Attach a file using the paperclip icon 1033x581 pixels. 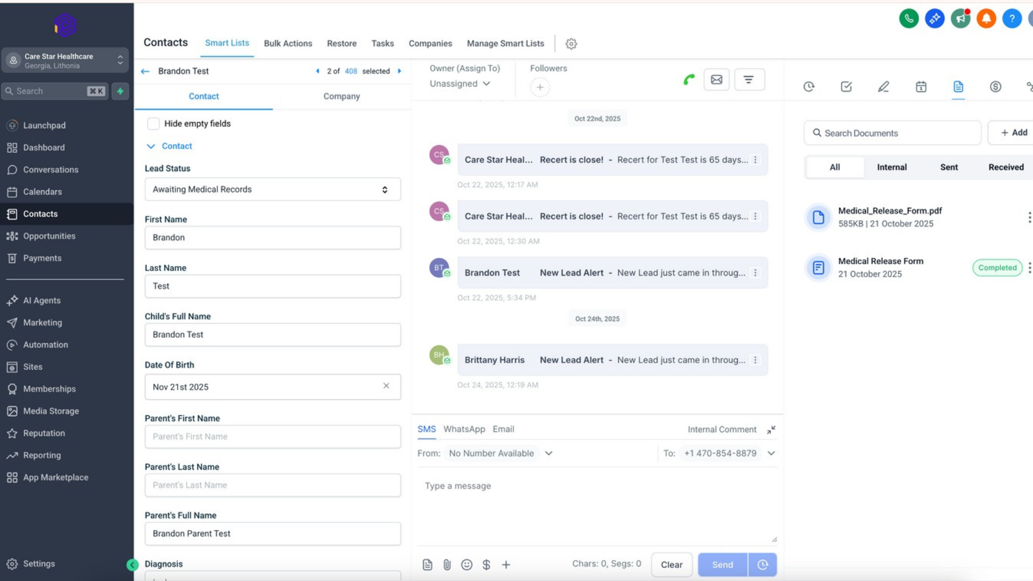(447, 564)
